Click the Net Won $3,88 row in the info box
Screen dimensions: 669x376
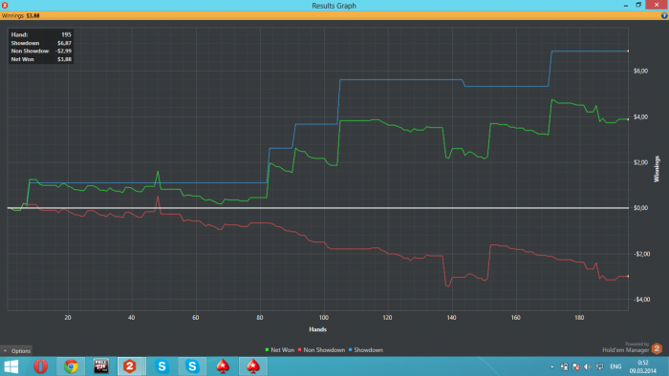tap(41, 59)
